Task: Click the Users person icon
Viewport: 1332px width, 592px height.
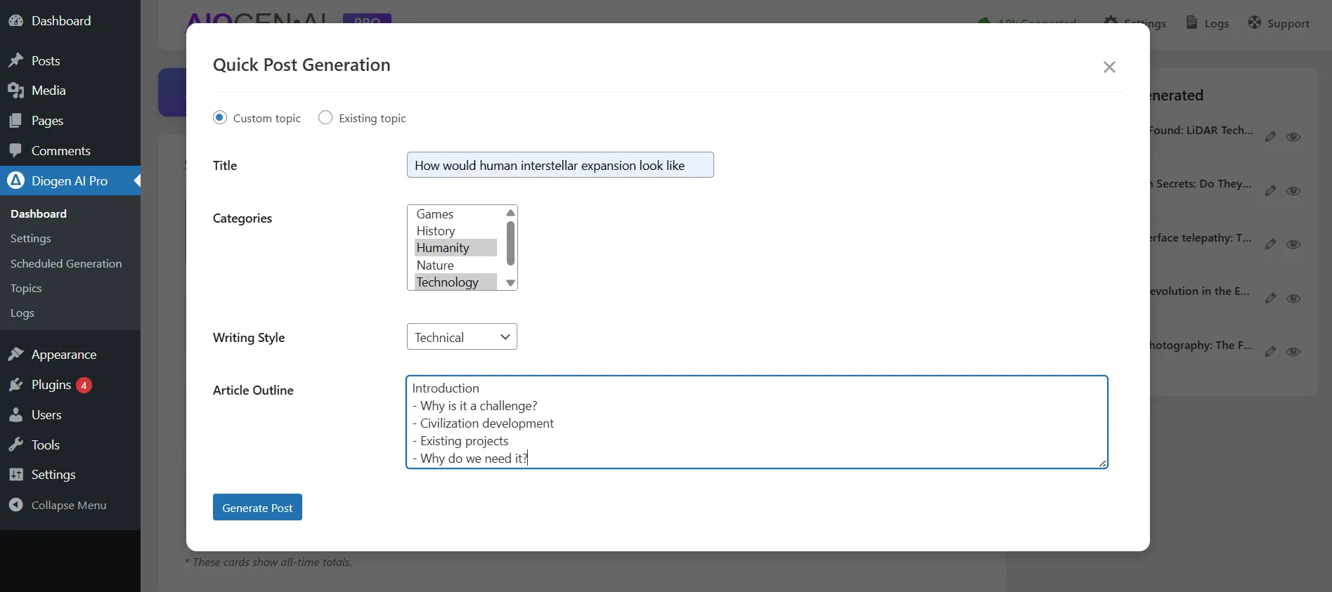Action: [x=15, y=415]
